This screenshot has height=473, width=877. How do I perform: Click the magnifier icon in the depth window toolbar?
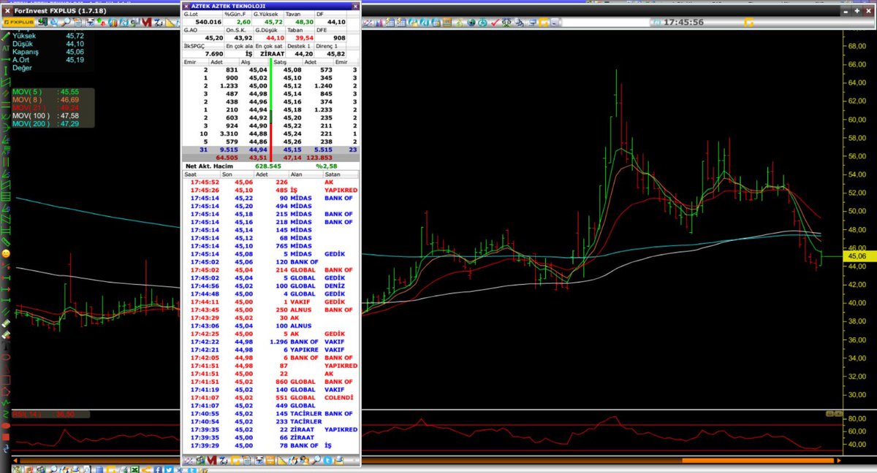[316, 461]
